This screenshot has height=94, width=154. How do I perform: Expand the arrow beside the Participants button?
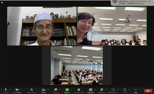coord(49,90)
